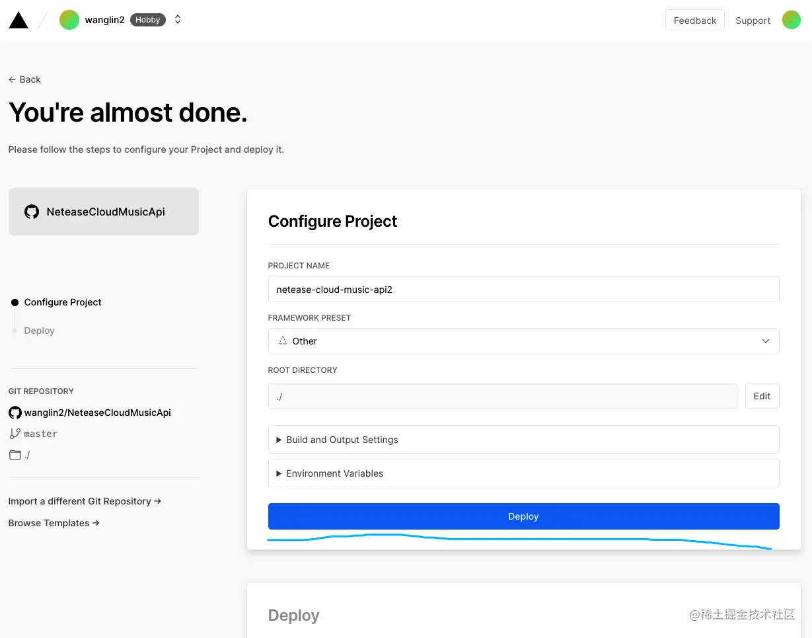This screenshot has width=812, height=638.
Task: Open Browse Templates link
Action: coord(54,523)
